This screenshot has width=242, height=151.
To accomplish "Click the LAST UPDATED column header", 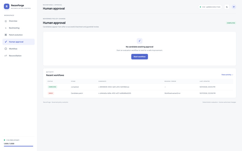I will tap(205, 81).
